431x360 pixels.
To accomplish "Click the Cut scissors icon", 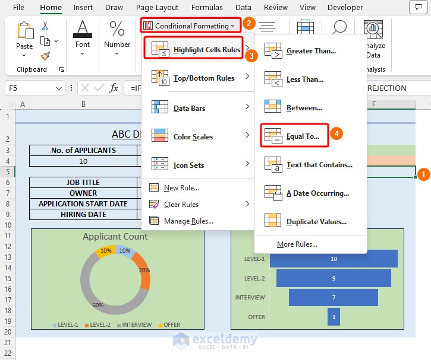I will pyautogui.click(x=45, y=26).
